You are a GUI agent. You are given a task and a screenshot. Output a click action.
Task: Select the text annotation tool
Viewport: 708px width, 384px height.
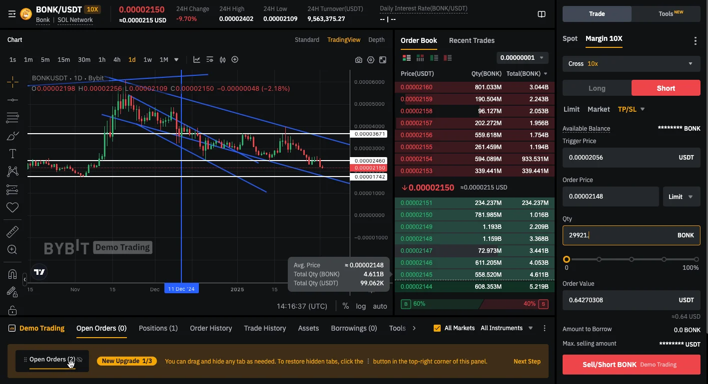(12, 154)
